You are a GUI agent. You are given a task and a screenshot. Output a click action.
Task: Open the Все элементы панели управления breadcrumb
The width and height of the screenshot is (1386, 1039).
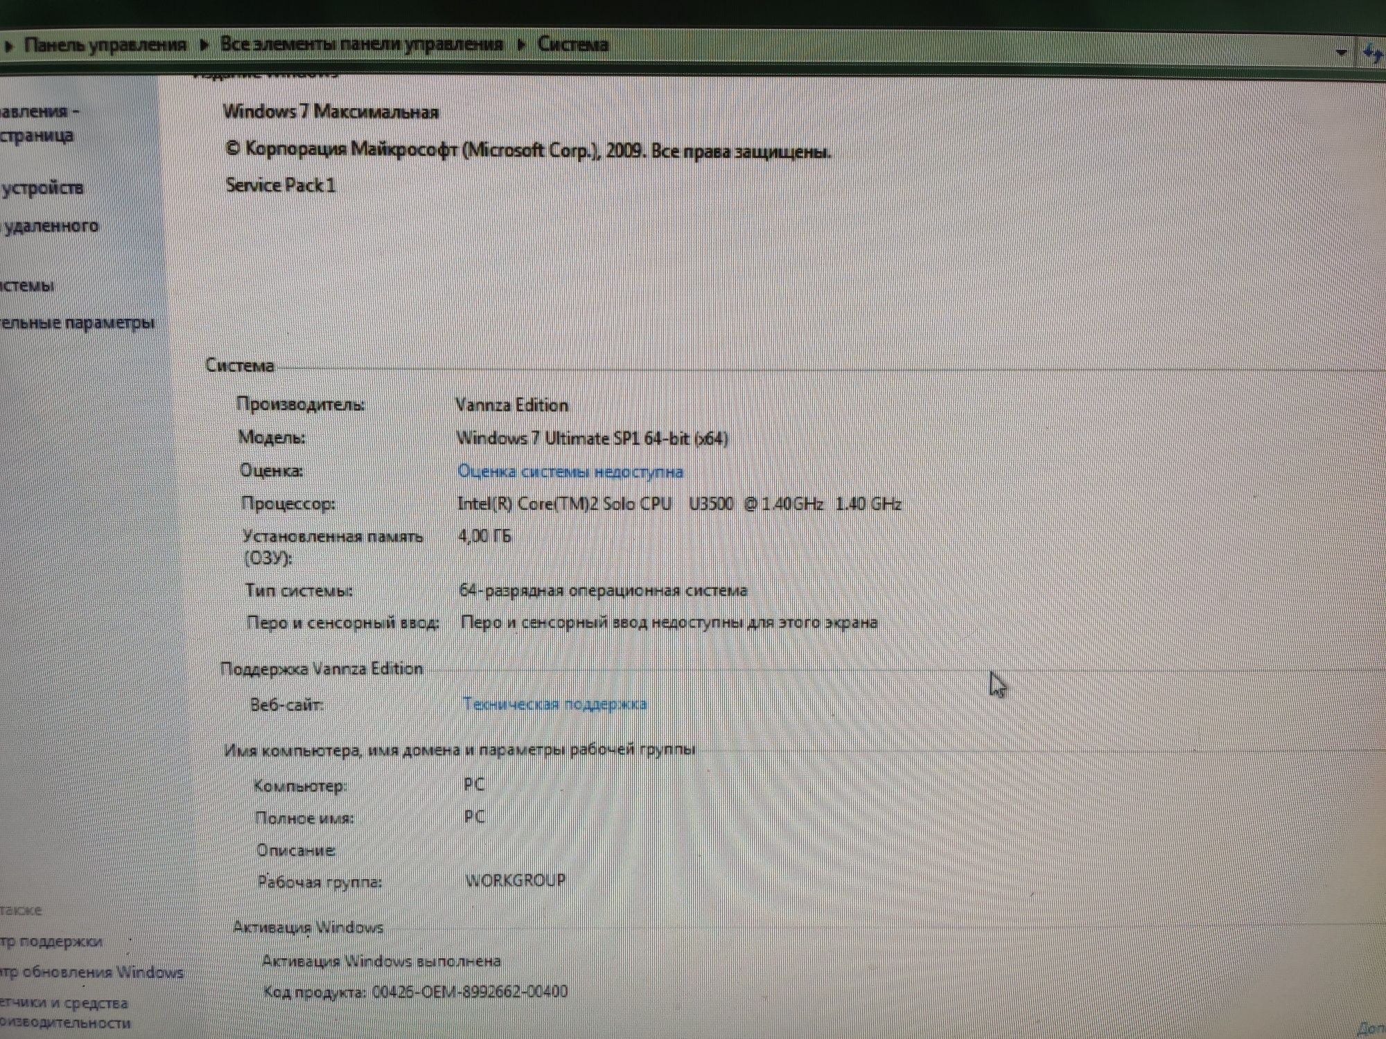pyautogui.click(x=361, y=44)
